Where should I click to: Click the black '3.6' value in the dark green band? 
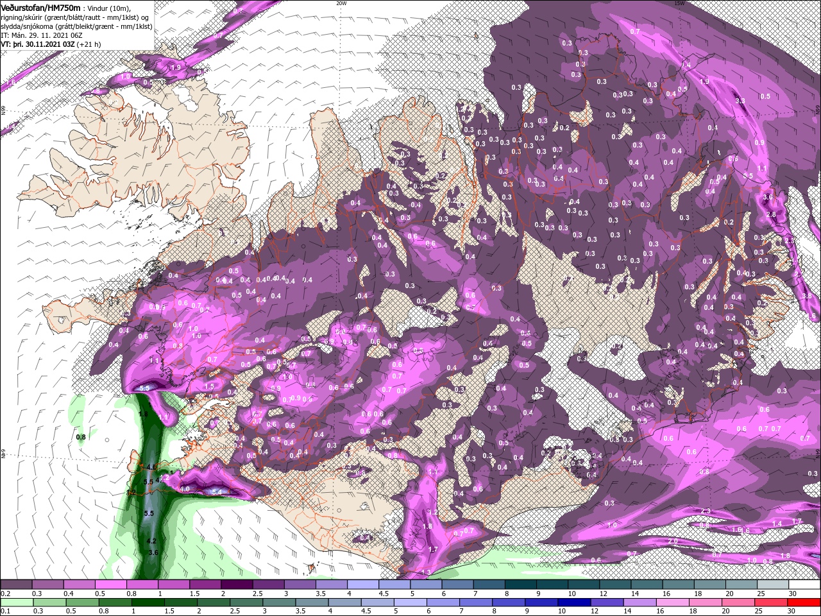click(153, 552)
